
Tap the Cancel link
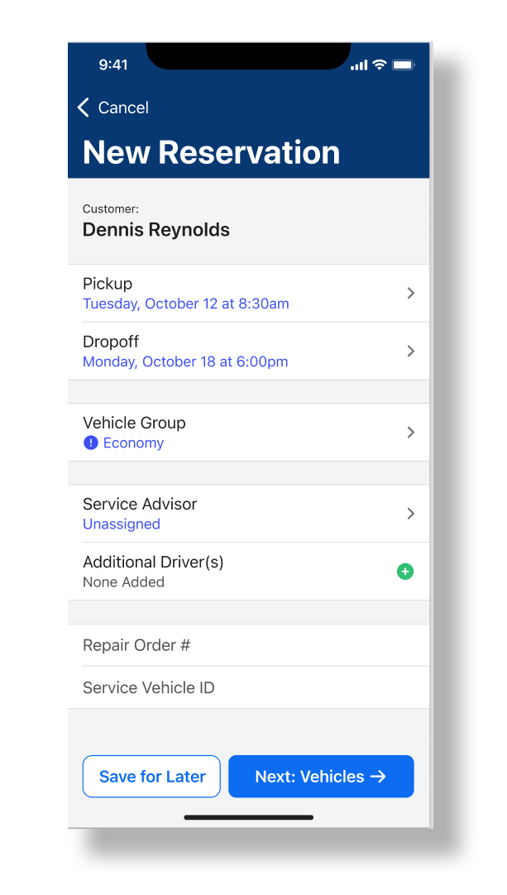pos(123,108)
